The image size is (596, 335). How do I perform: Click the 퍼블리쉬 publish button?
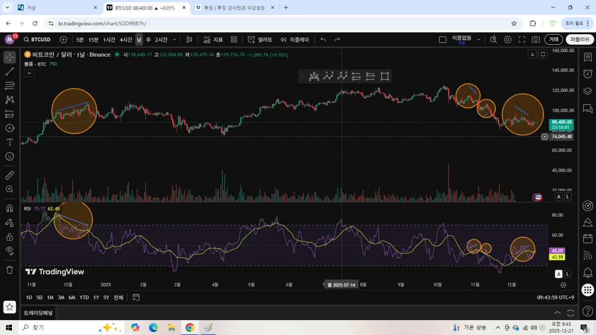[580, 40]
